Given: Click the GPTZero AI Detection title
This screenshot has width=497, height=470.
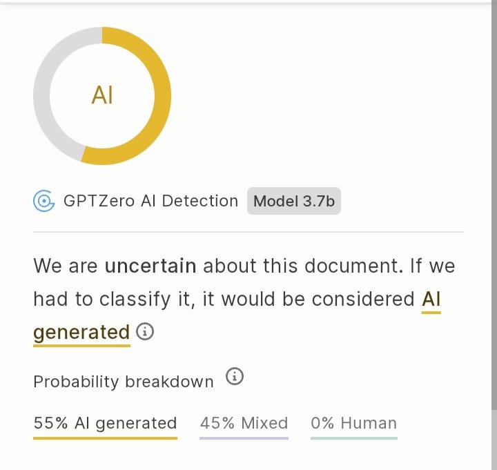Looking at the screenshot, I should tap(150, 201).
